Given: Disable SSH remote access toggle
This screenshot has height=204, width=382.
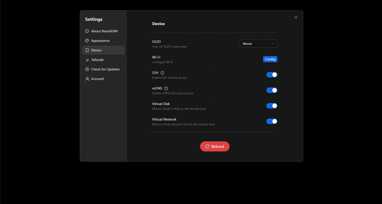Looking at the screenshot, I should [x=272, y=75].
